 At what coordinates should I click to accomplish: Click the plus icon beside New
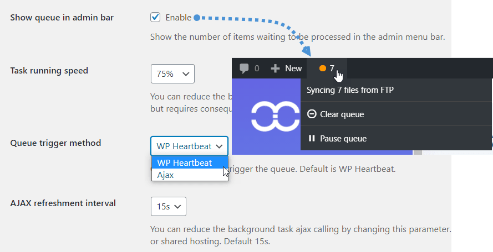click(276, 69)
